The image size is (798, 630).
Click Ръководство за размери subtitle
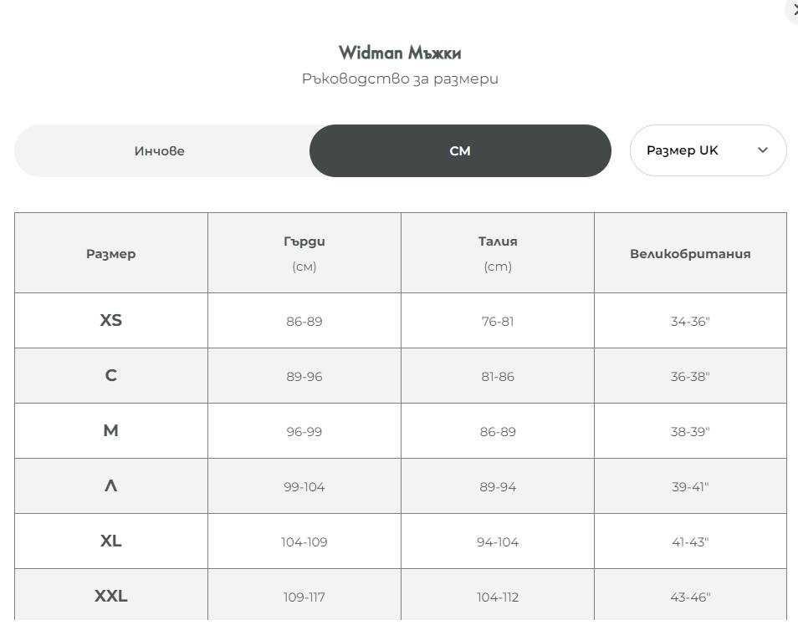[400, 79]
